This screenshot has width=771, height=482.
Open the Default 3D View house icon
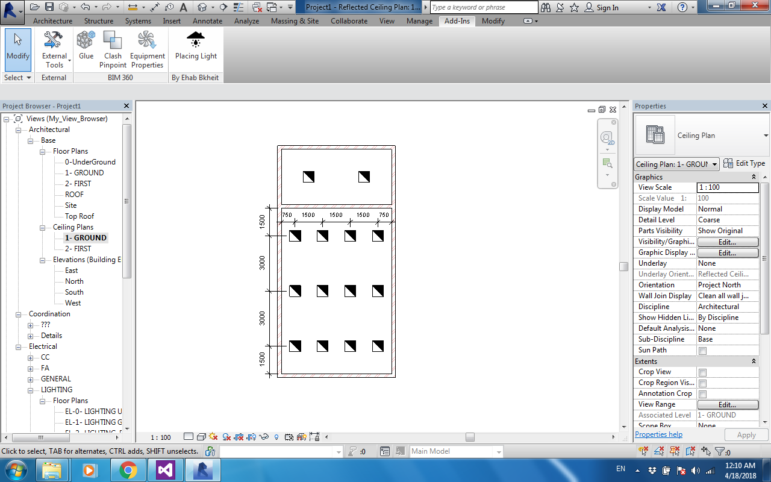202,7
